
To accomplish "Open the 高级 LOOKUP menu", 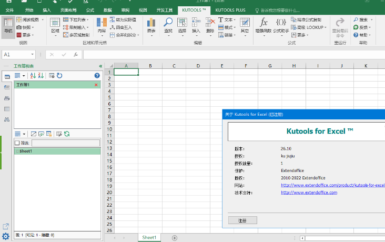I will point(309,27).
